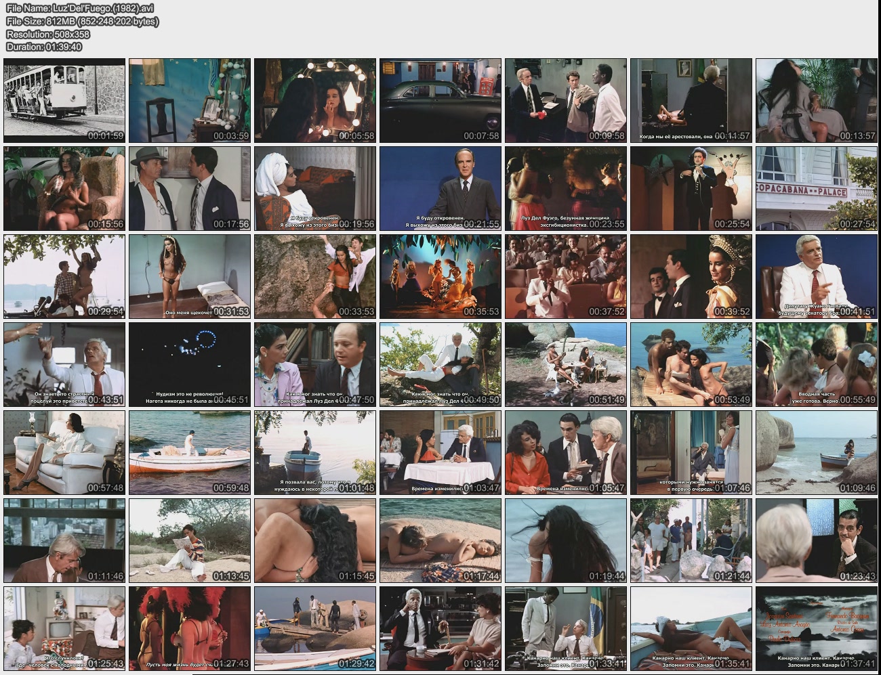The height and width of the screenshot is (675, 881).
Task: Open the beach rocks thumbnail at 01:09:46
Action: pyautogui.click(x=817, y=452)
